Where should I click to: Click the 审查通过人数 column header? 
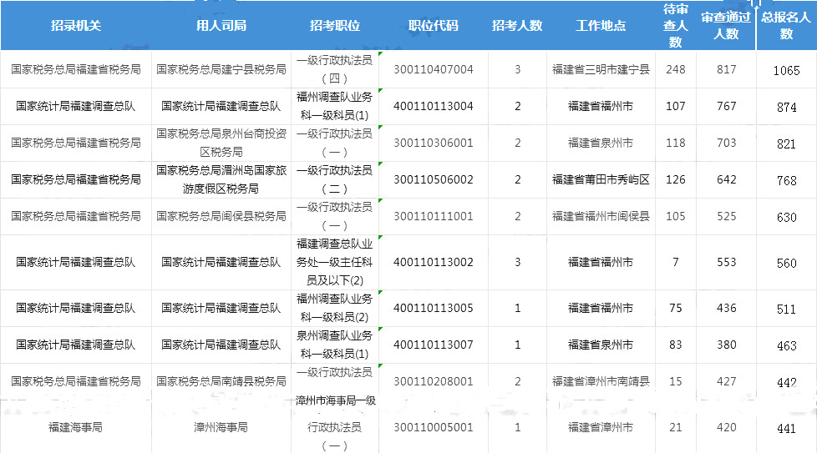click(726, 26)
